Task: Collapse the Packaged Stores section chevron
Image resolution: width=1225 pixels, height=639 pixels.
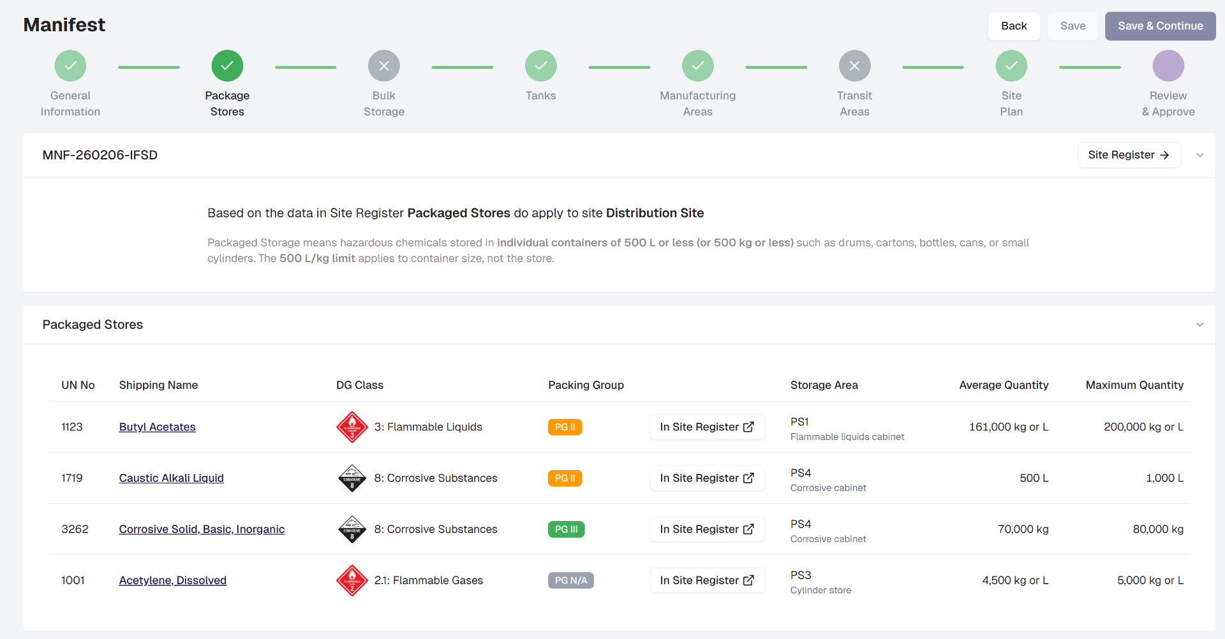Action: 1200,324
